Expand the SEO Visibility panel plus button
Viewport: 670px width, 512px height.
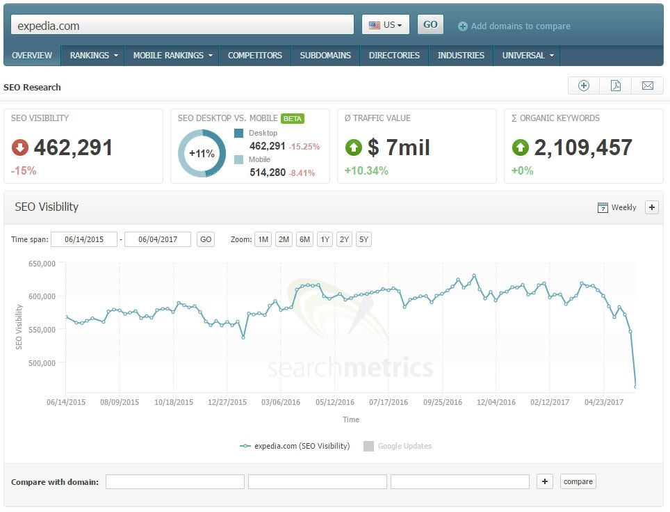(652, 207)
